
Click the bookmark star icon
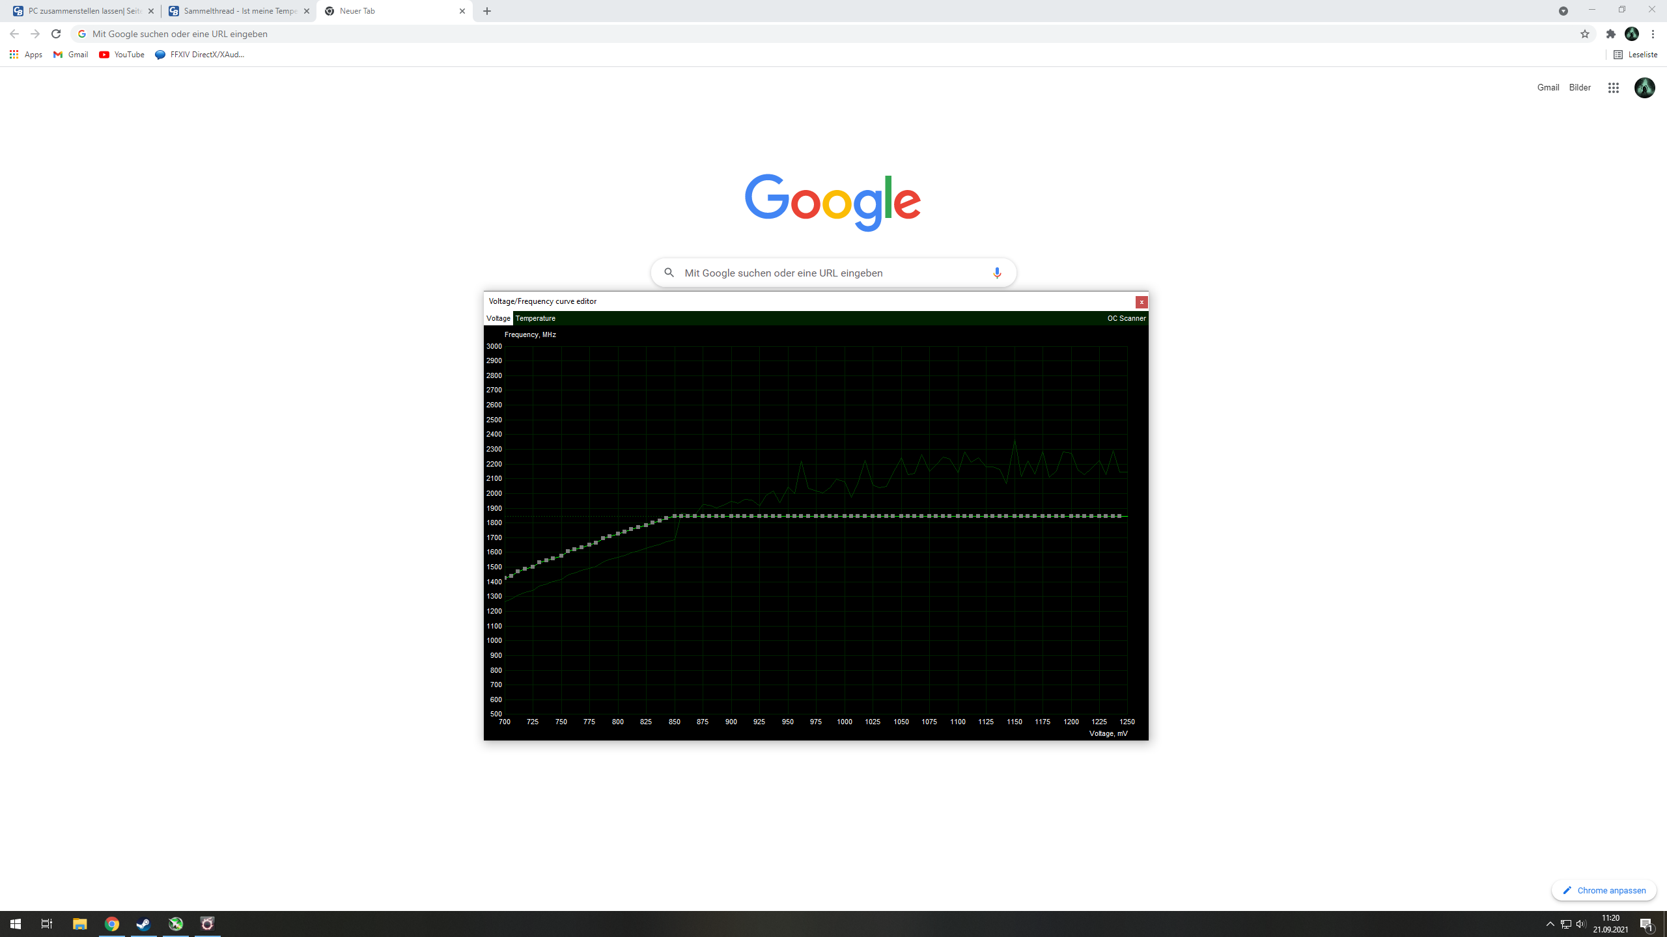click(1584, 34)
